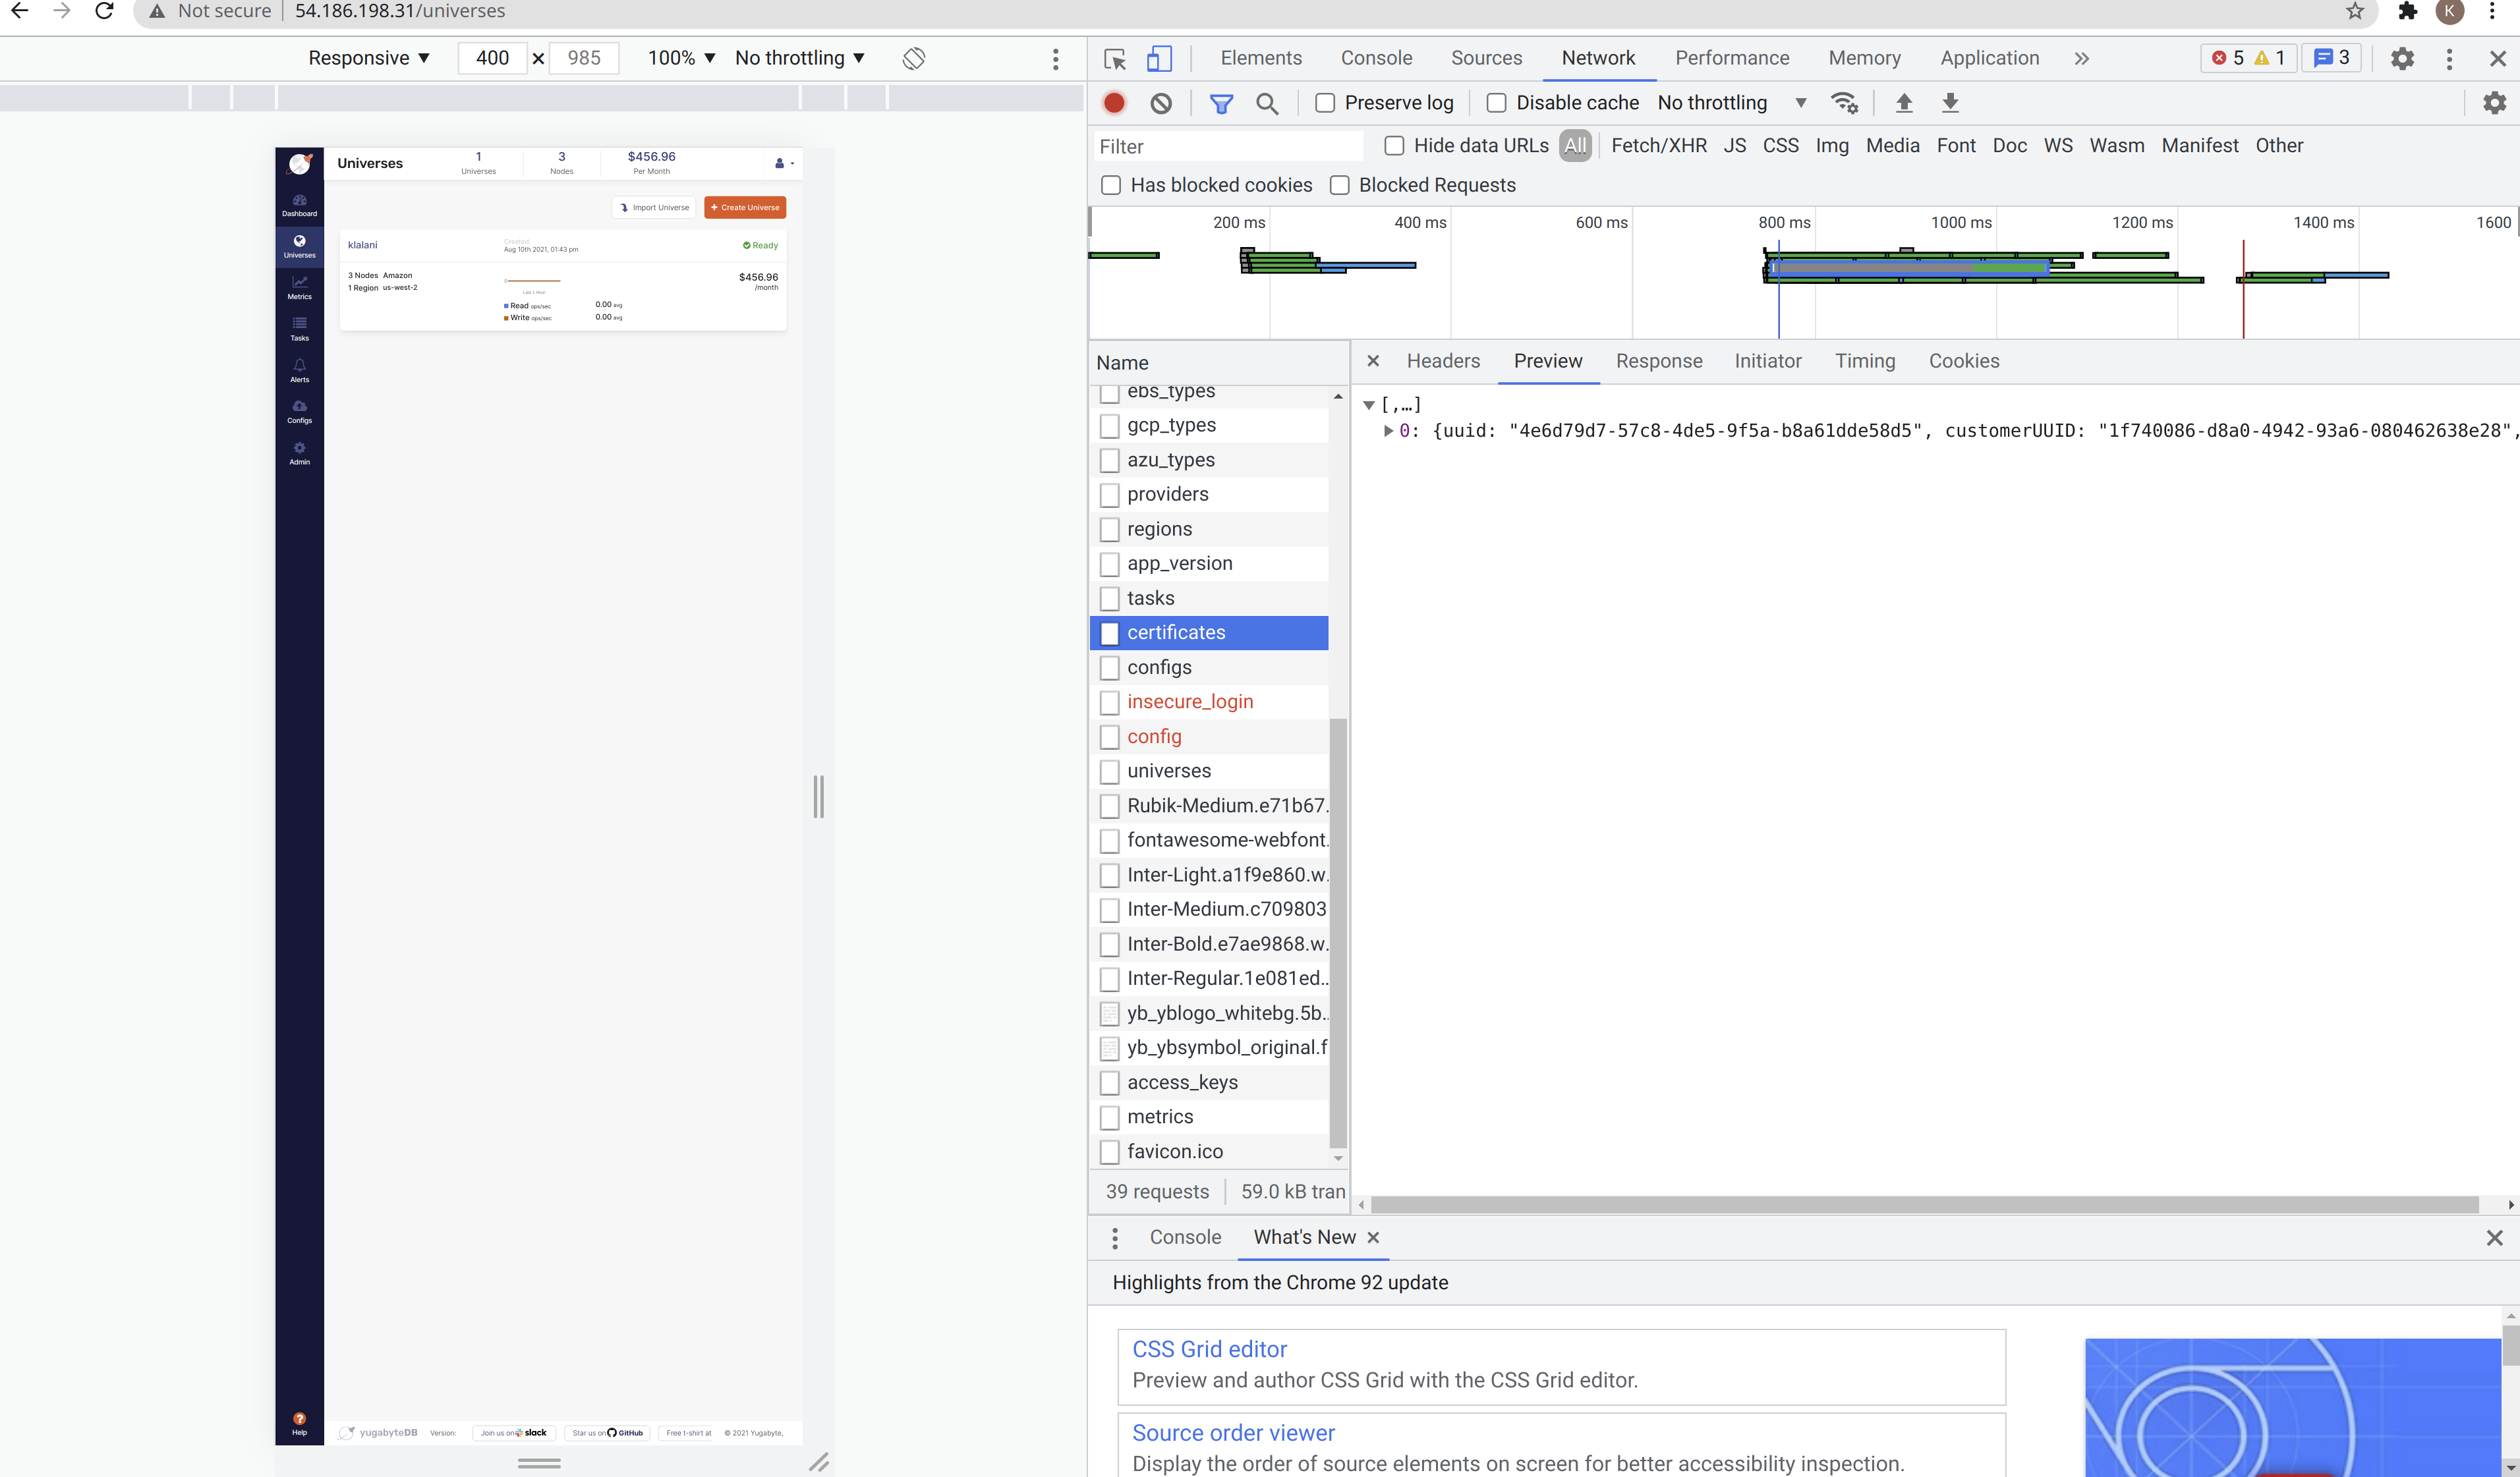Image resolution: width=2520 pixels, height=1477 pixels.
Task: Open Network panel settings gear
Action: click(x=2495, y=103)
